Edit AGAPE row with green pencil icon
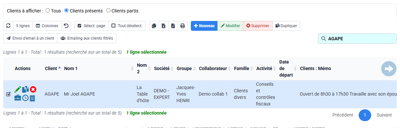Screen dimensions: 400x128 [x=18, y=89]
